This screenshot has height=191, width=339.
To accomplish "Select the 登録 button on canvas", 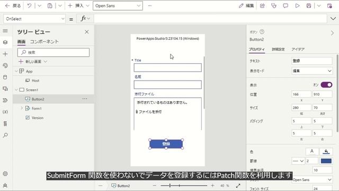I will (166, 144).
